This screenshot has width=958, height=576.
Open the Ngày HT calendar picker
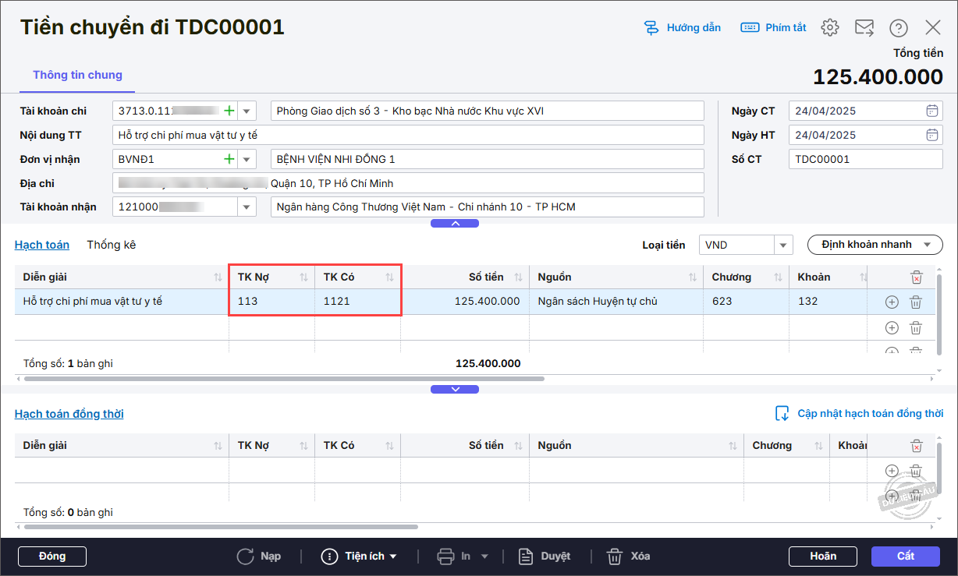[x=931, y=135]
